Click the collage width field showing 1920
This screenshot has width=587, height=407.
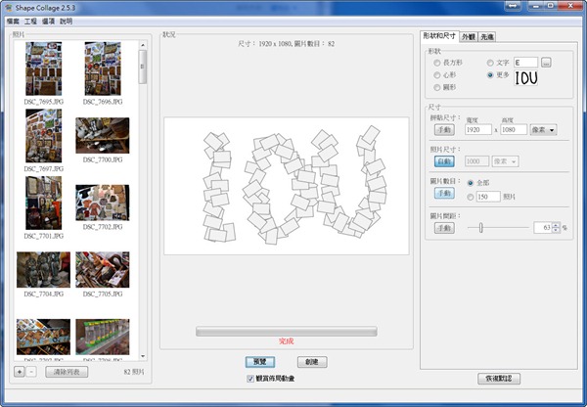tap(477, 129)
